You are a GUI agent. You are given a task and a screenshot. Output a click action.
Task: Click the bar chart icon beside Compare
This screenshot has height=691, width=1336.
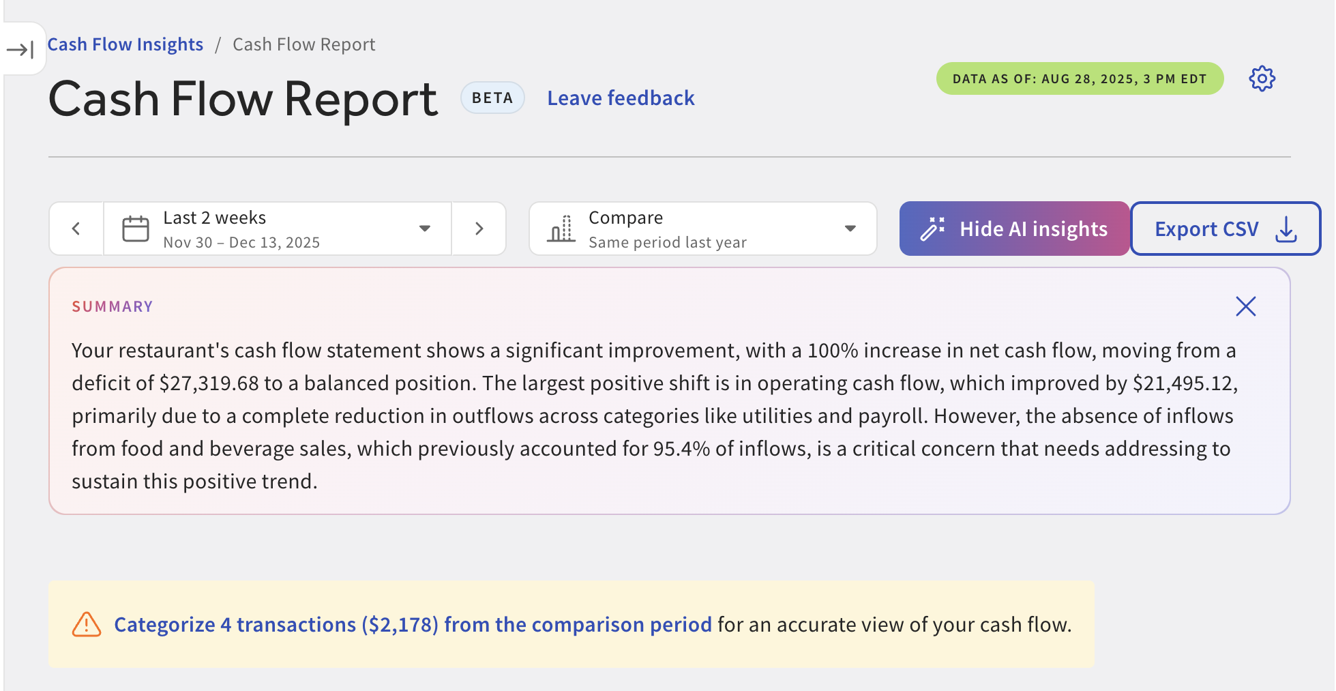pos(561,229)
